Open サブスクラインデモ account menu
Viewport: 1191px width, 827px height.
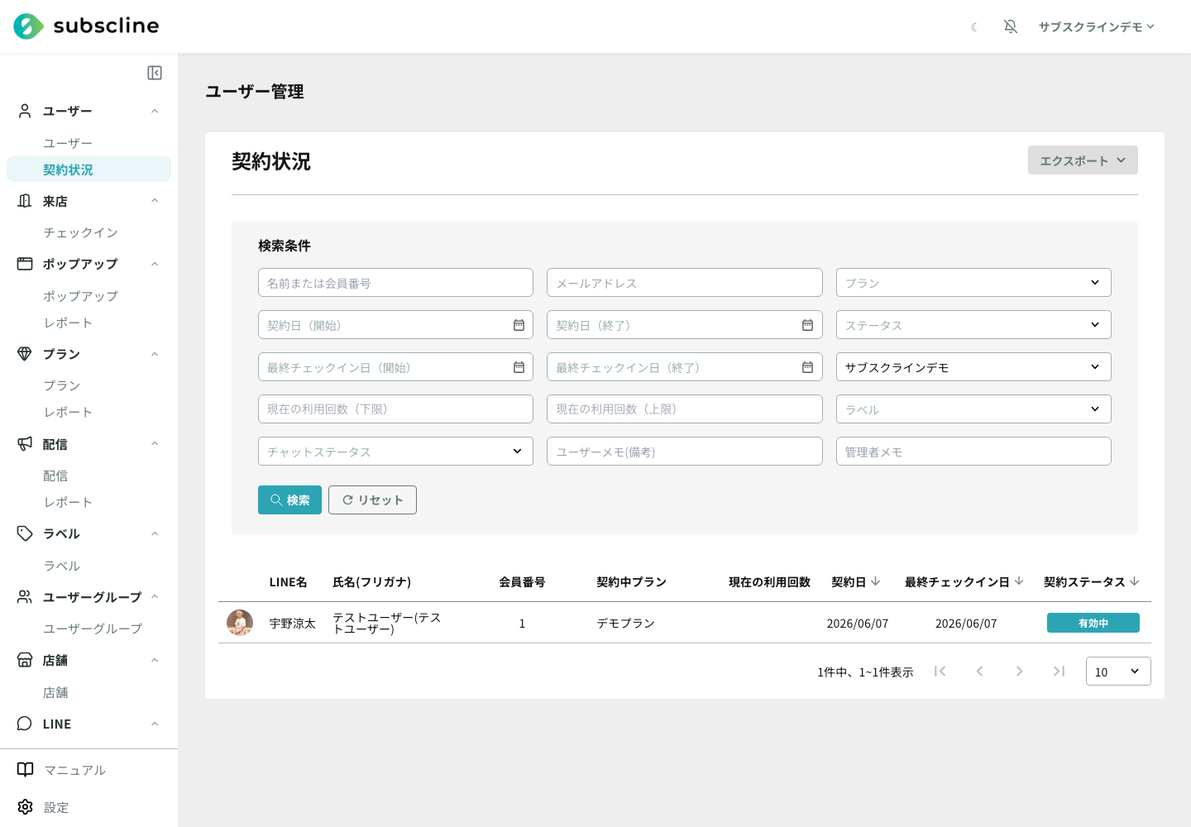tap(1097, 26)
